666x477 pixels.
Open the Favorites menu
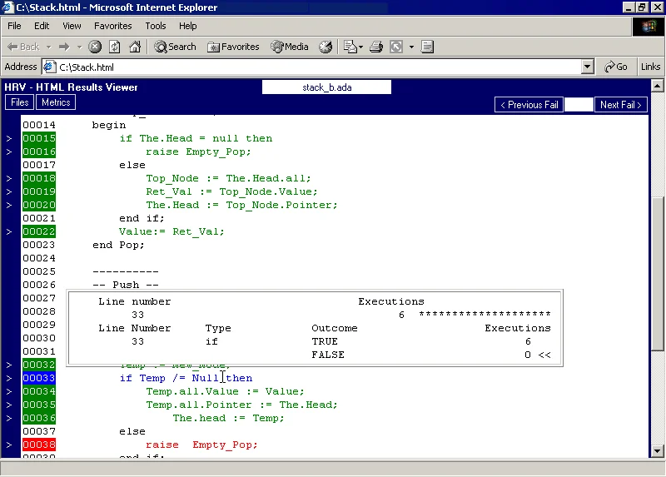coord(113,26)
